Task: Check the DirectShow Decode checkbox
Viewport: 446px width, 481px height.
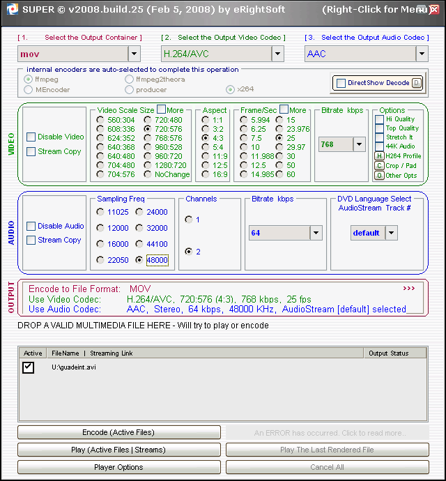Action: (x=341, y=83)
